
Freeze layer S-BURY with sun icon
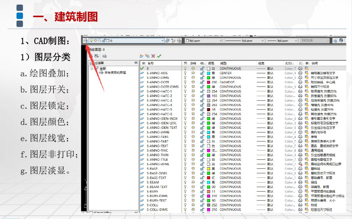(193, 191)
